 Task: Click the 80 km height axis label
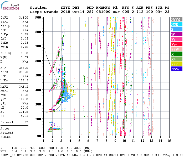[x=39, y=136]
